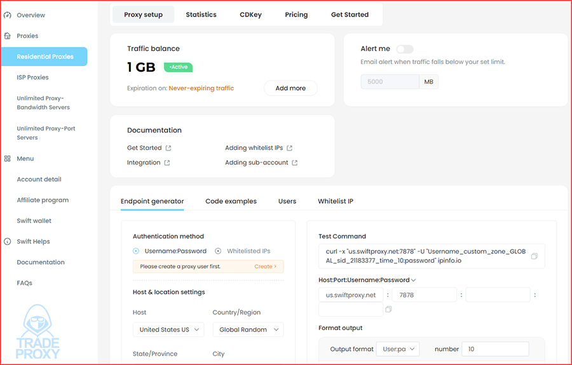Switch to the Proxy setup tab
This screenshot has width=572, height=365.
(144, 15)
